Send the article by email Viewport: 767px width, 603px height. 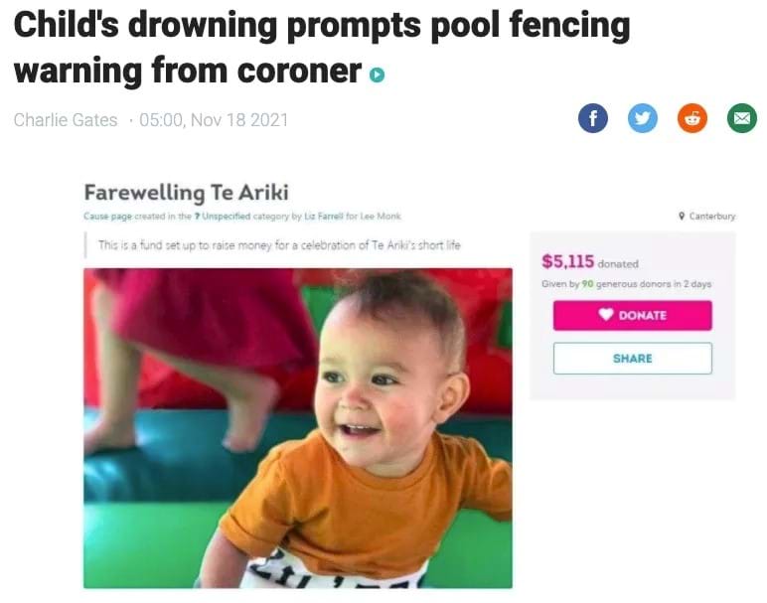pos(742,118)
